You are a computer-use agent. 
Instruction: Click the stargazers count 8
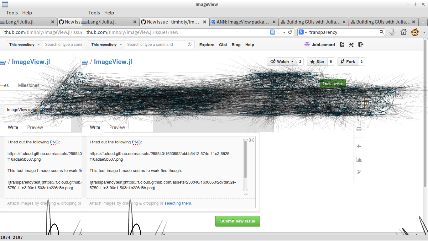click(x=331, y=62)
